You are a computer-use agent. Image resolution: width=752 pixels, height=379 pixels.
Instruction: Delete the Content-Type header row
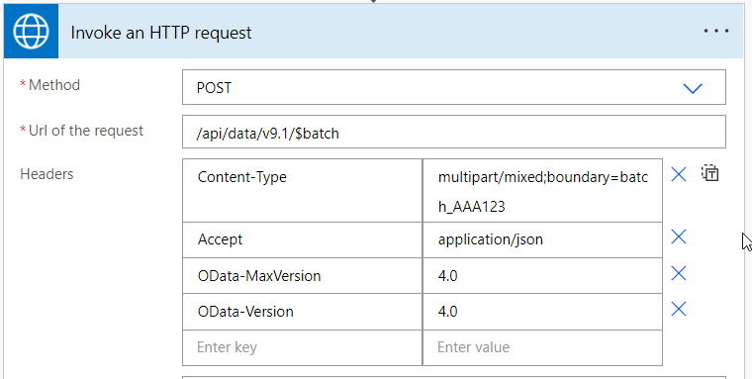(x=679, y=174)
